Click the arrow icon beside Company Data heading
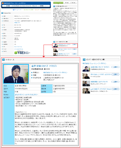Image resolution: width=121 pixels, height=148 pixels. (2, 13)
